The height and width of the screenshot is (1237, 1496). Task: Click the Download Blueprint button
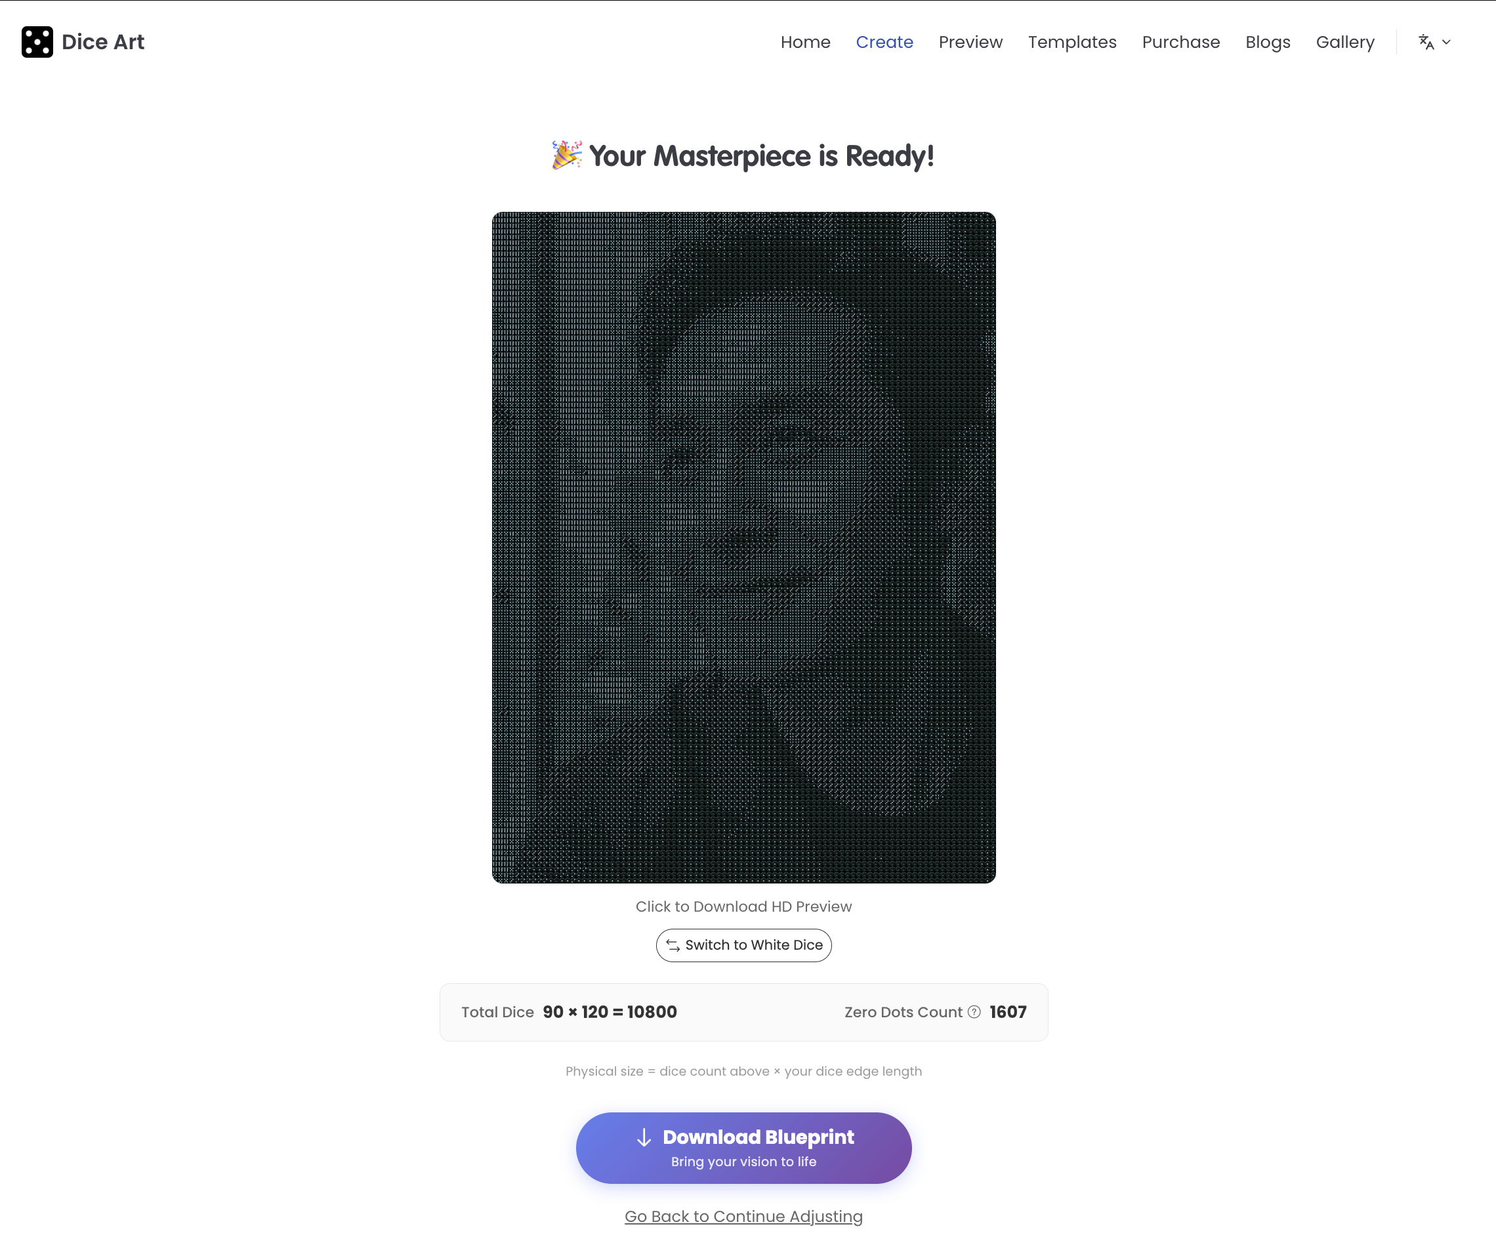click(743, 1146)
